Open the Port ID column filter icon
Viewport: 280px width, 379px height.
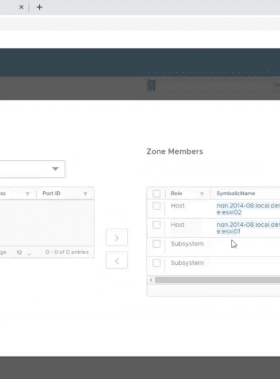click(x=85, y=194)
